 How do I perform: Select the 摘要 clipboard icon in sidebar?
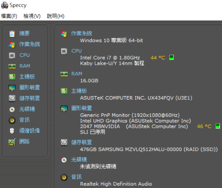pos(12,34)
